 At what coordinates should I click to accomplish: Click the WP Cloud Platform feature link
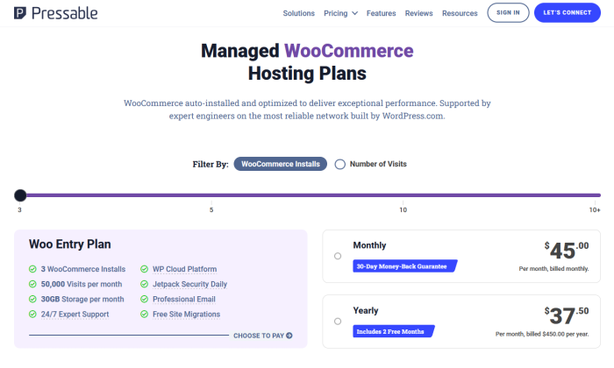(x=184, y=269)
